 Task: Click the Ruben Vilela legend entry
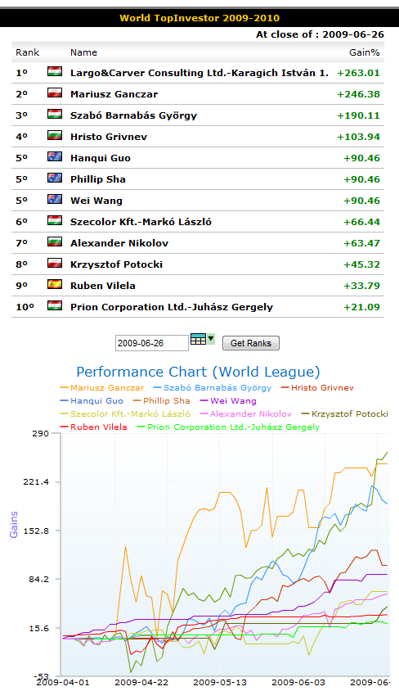tap(94, 427)
